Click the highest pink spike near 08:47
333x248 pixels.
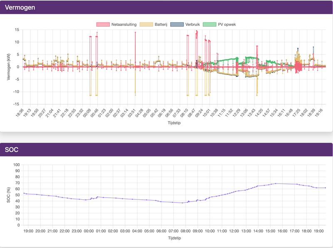pyautogui.click(x=196, y=31)
